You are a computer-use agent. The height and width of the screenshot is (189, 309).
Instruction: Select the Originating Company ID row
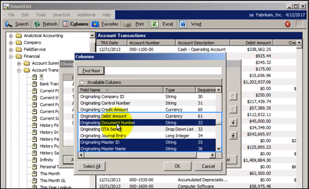[x=147, y=97]
